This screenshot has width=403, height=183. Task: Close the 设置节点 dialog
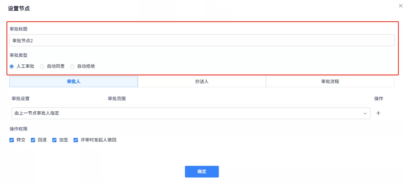click(x=400, y=6)
